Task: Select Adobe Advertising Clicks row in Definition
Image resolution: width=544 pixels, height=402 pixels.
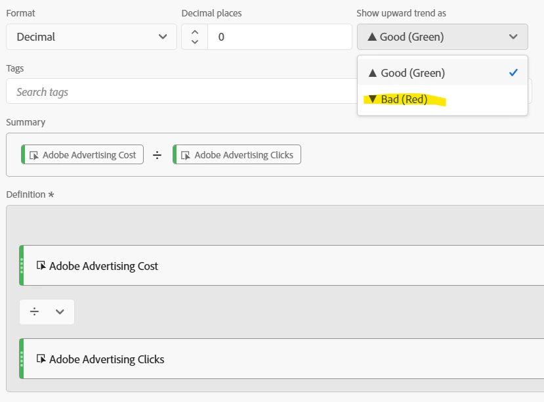Action: 282,359
